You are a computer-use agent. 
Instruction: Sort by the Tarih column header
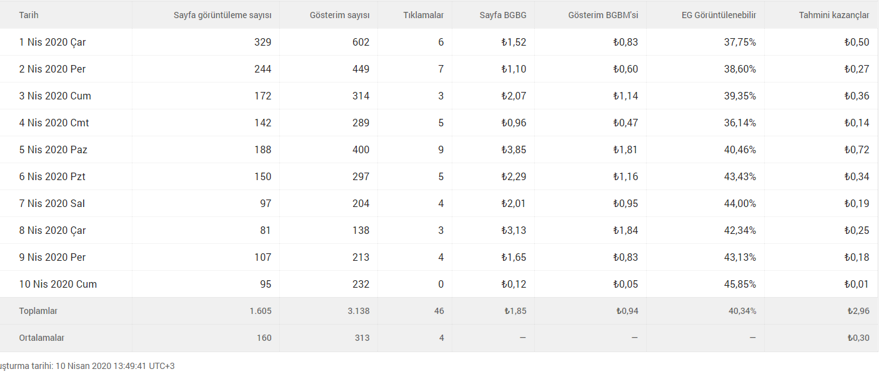[x=29, y=15]
